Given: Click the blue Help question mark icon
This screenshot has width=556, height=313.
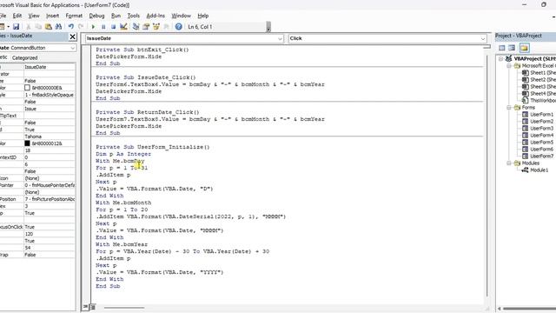Looking at the screenshot, I should point(178,27).
